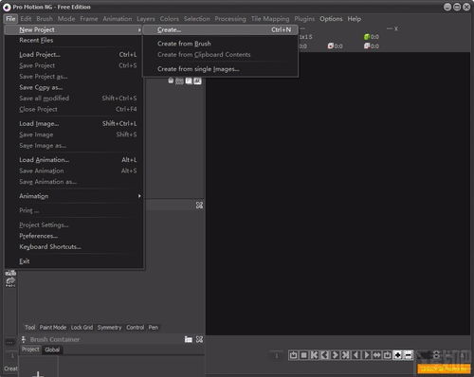Jump to last frame in timeline
The height and width of the screenshot is (377, 474).
click(x=345, y=355)
